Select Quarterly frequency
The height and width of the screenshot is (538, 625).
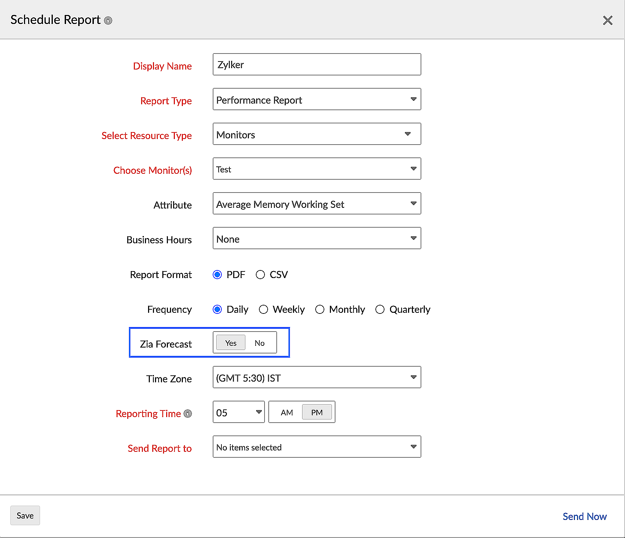click(x=380, y=309)
